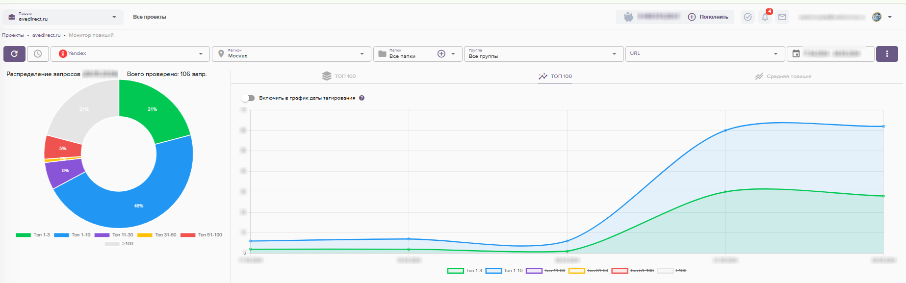
Task: Open the schedule clock icon
Action: 38,54
